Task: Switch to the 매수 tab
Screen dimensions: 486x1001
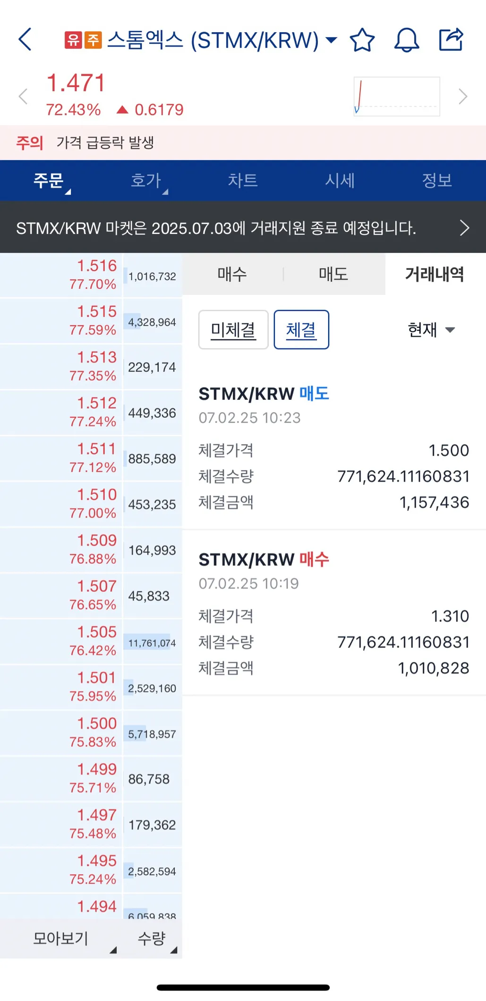Action: (x=232, y=274)
